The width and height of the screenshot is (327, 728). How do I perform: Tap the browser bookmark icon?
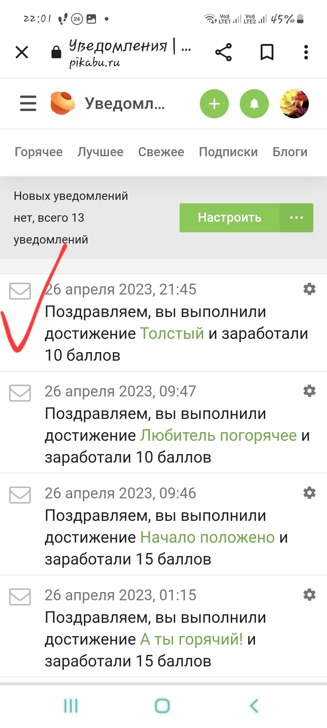[267, 52]
